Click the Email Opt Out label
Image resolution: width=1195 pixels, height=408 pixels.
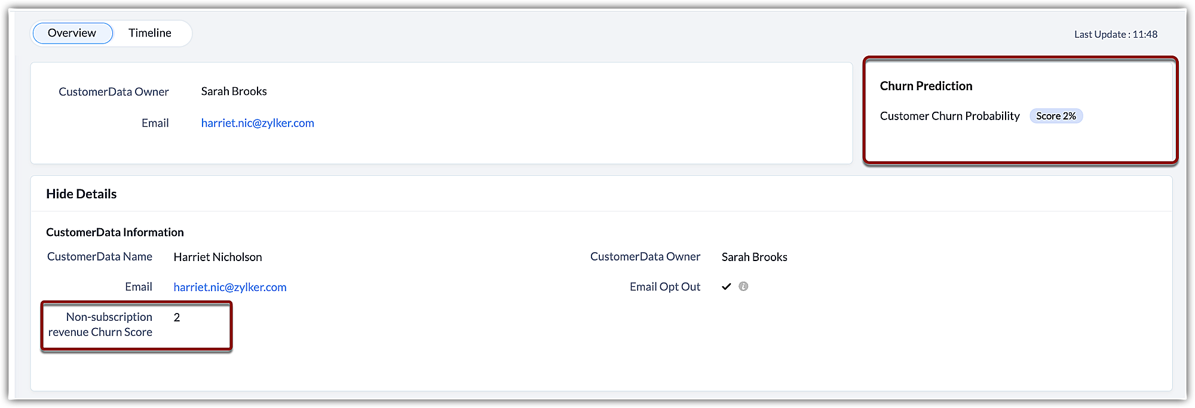(664, 287)
